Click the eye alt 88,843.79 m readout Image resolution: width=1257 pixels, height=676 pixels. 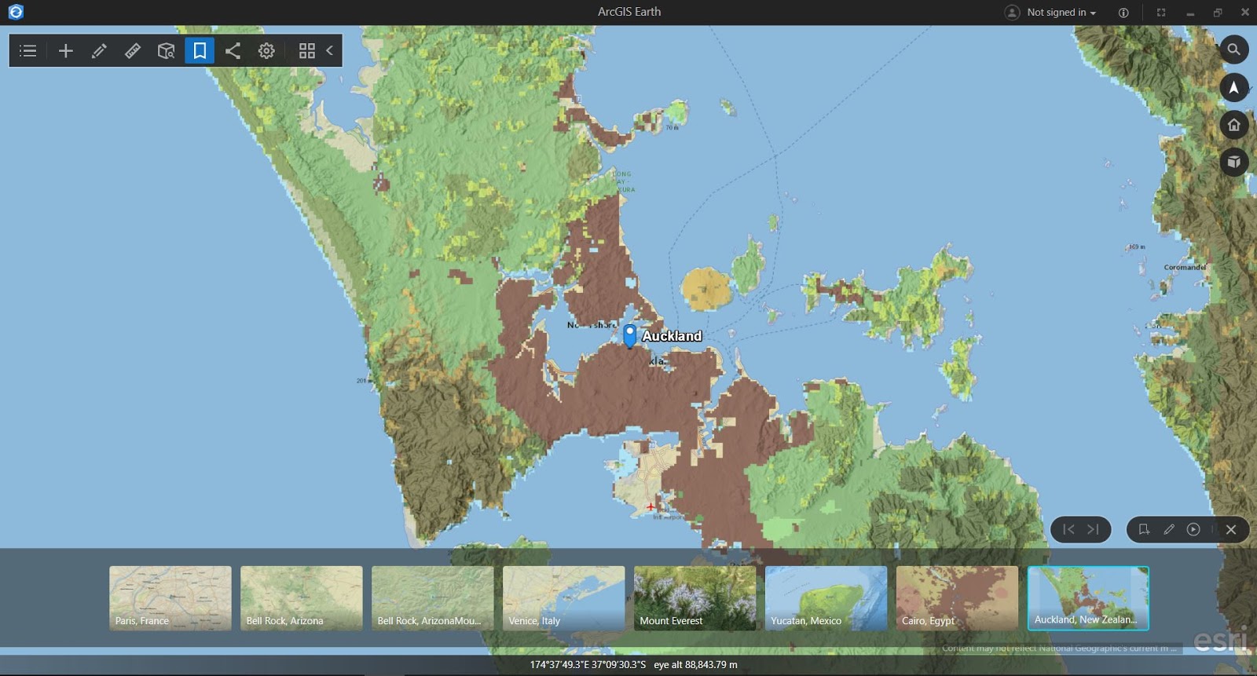(x=695, y=665)
